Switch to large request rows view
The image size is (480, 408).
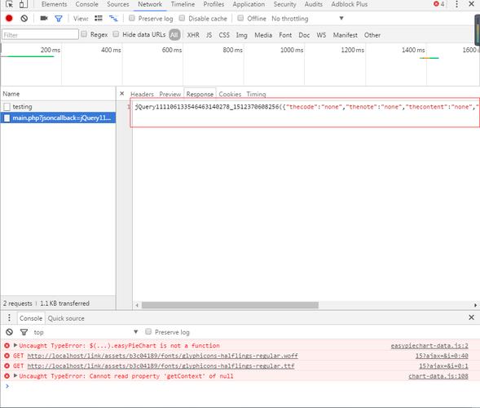tap(99, 19)
